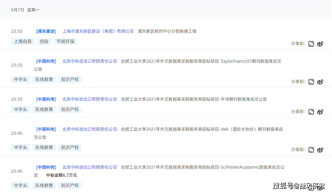Select 在线教育 tag under the SciFinderAcademic announcement
332x193 pixels.
pyautogui.click(x=44, y=186)
